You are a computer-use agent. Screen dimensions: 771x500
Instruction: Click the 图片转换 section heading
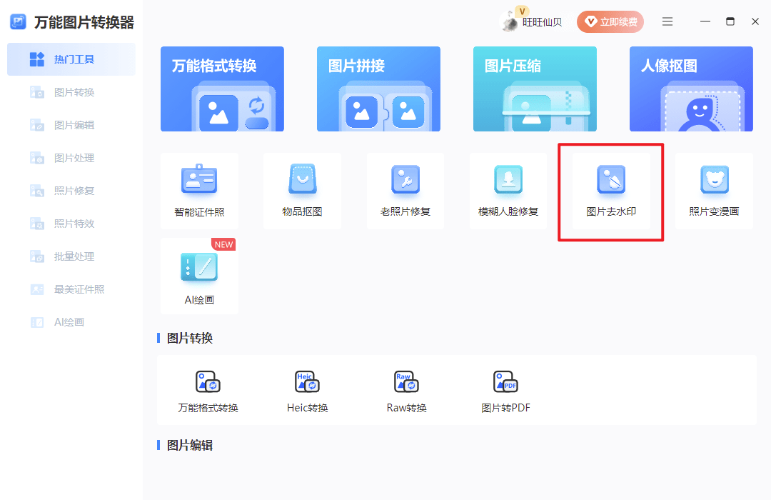pos(190,338)
